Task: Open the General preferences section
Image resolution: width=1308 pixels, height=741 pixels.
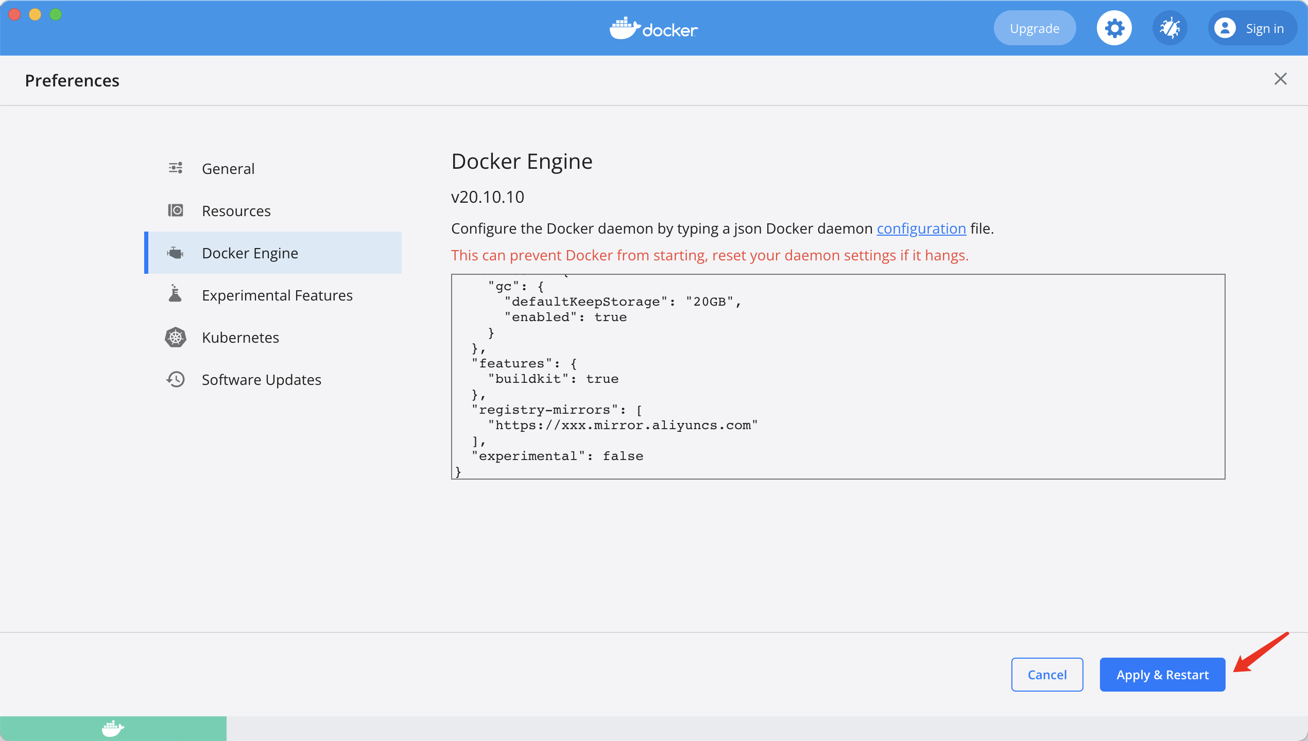Action: (x=273, y=168)
